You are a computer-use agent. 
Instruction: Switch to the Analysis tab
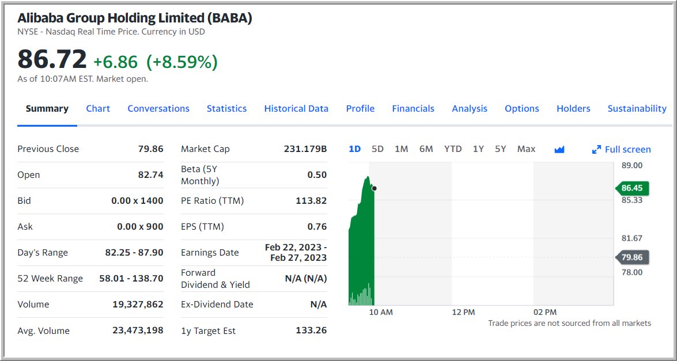click(x=470, y=109)
